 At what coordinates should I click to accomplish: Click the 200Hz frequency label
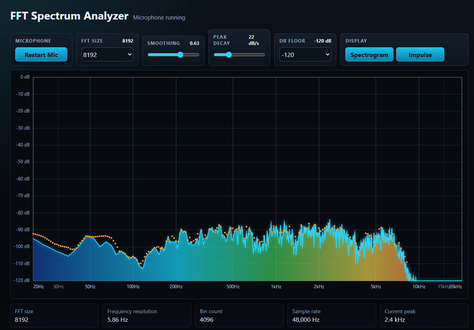click(x=176, y=287)
